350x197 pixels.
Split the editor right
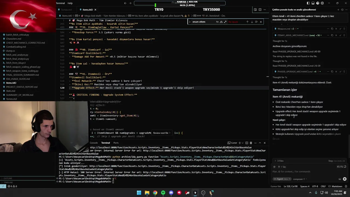[x=260, y=10]
